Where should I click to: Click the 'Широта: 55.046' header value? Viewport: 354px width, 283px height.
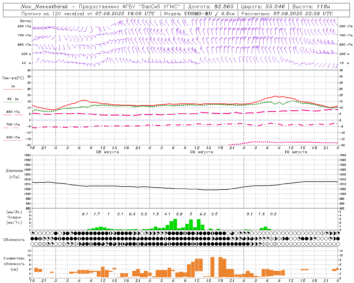click(263, 7)
